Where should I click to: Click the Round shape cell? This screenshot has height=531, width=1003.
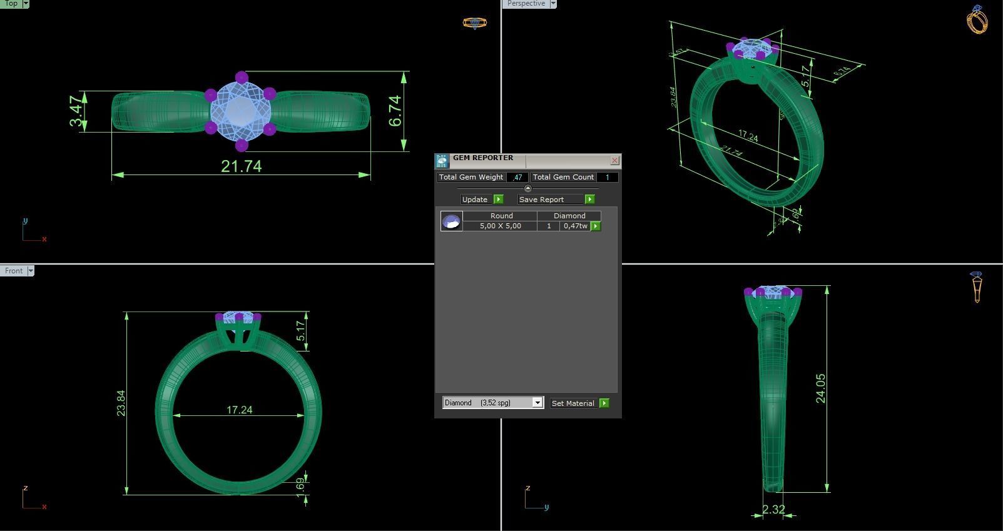pos(501,216)
